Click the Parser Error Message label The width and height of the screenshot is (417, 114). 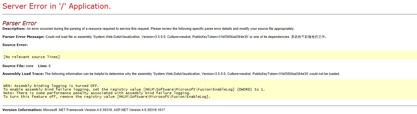24,37
